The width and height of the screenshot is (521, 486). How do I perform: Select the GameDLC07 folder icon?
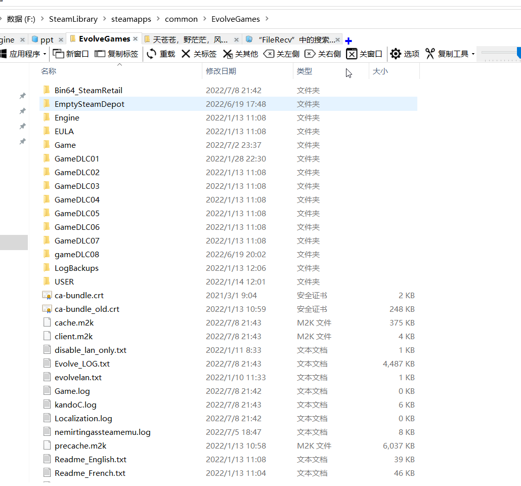(47, 240)
